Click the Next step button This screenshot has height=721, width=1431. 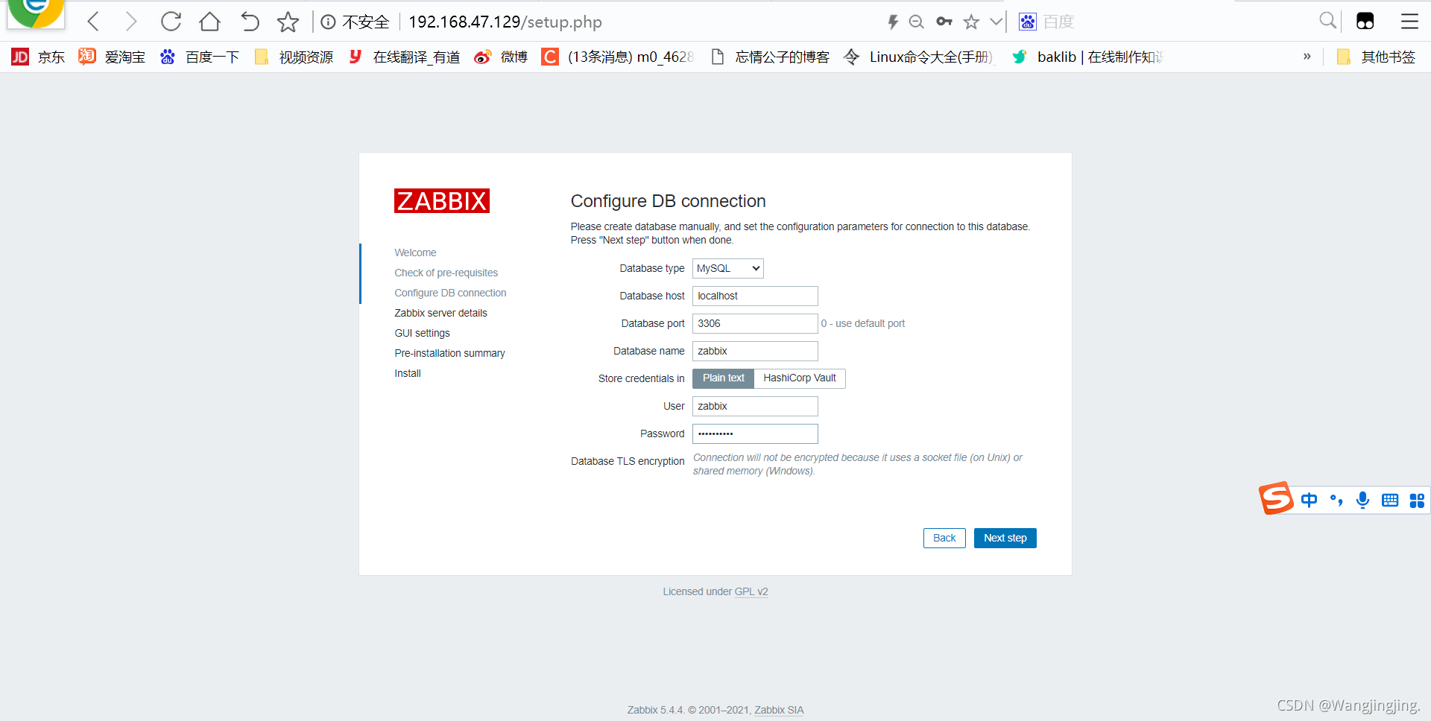[1005, 538]
